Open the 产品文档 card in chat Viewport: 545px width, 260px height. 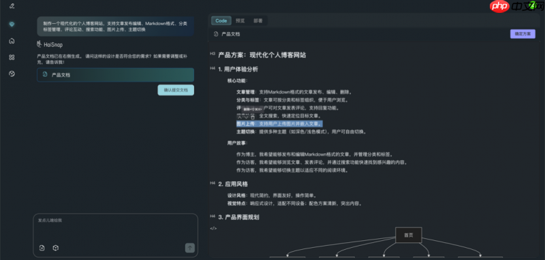pyautogui.click(x=115, y=75)
